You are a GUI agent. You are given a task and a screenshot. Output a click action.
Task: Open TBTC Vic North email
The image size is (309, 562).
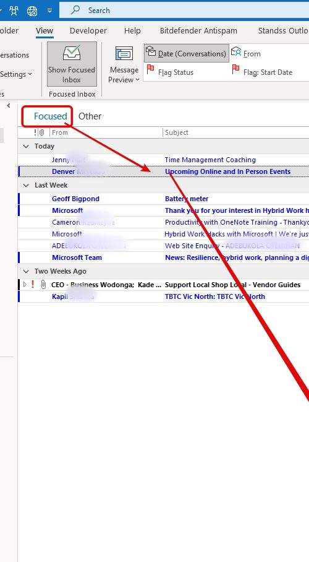point(215,296)
